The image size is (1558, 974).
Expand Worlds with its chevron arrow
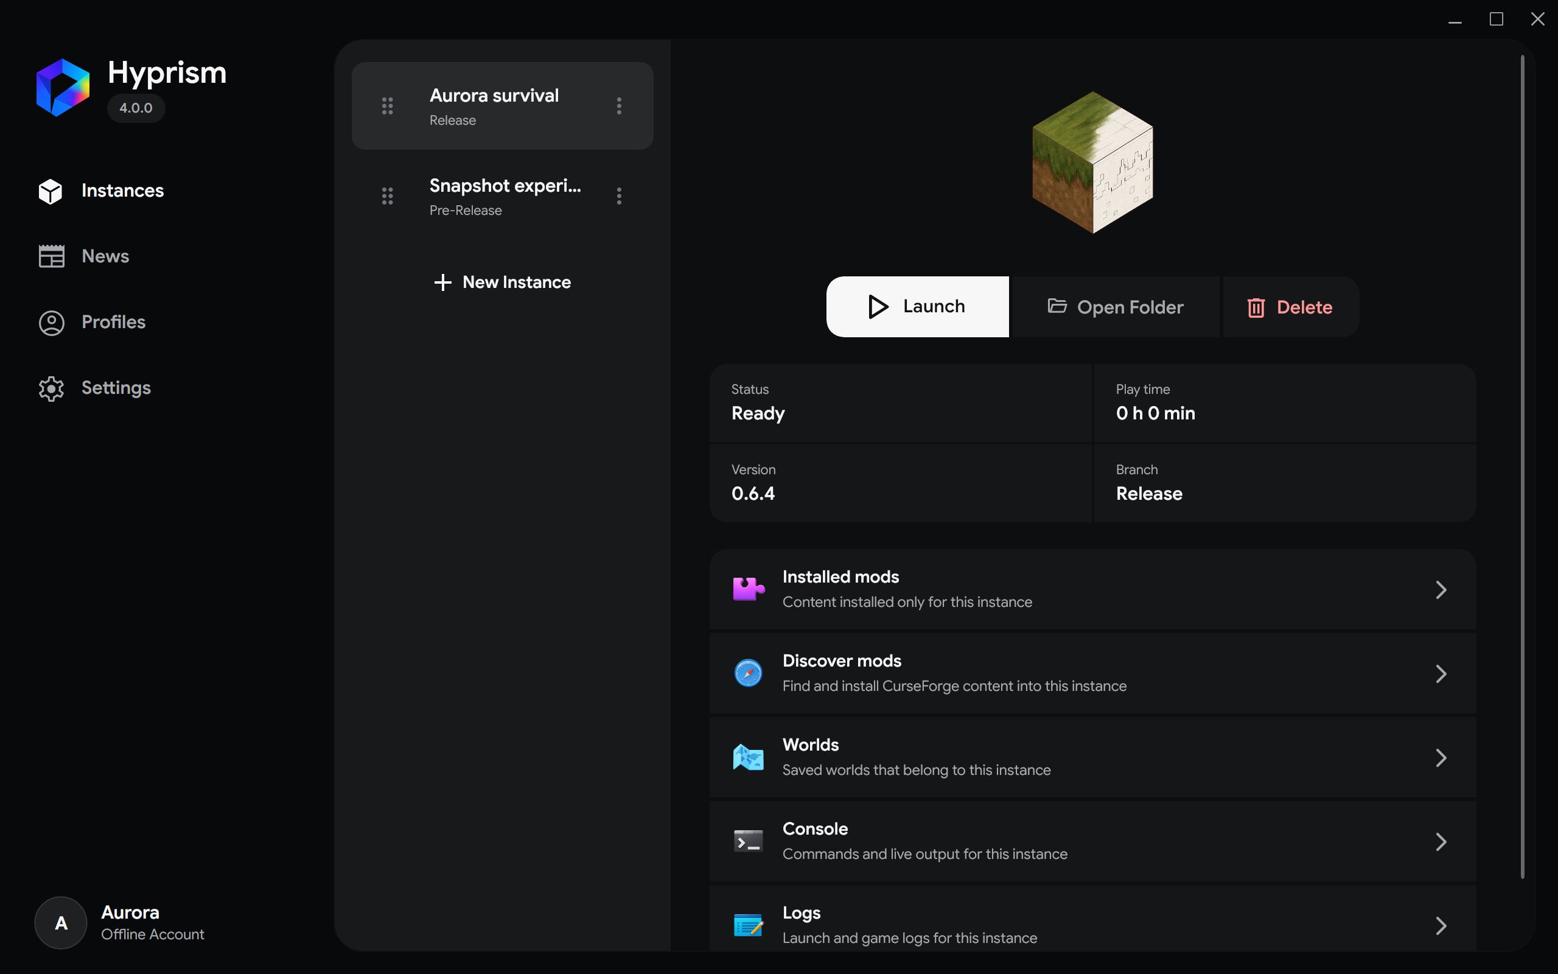(x=1442, y=757)
